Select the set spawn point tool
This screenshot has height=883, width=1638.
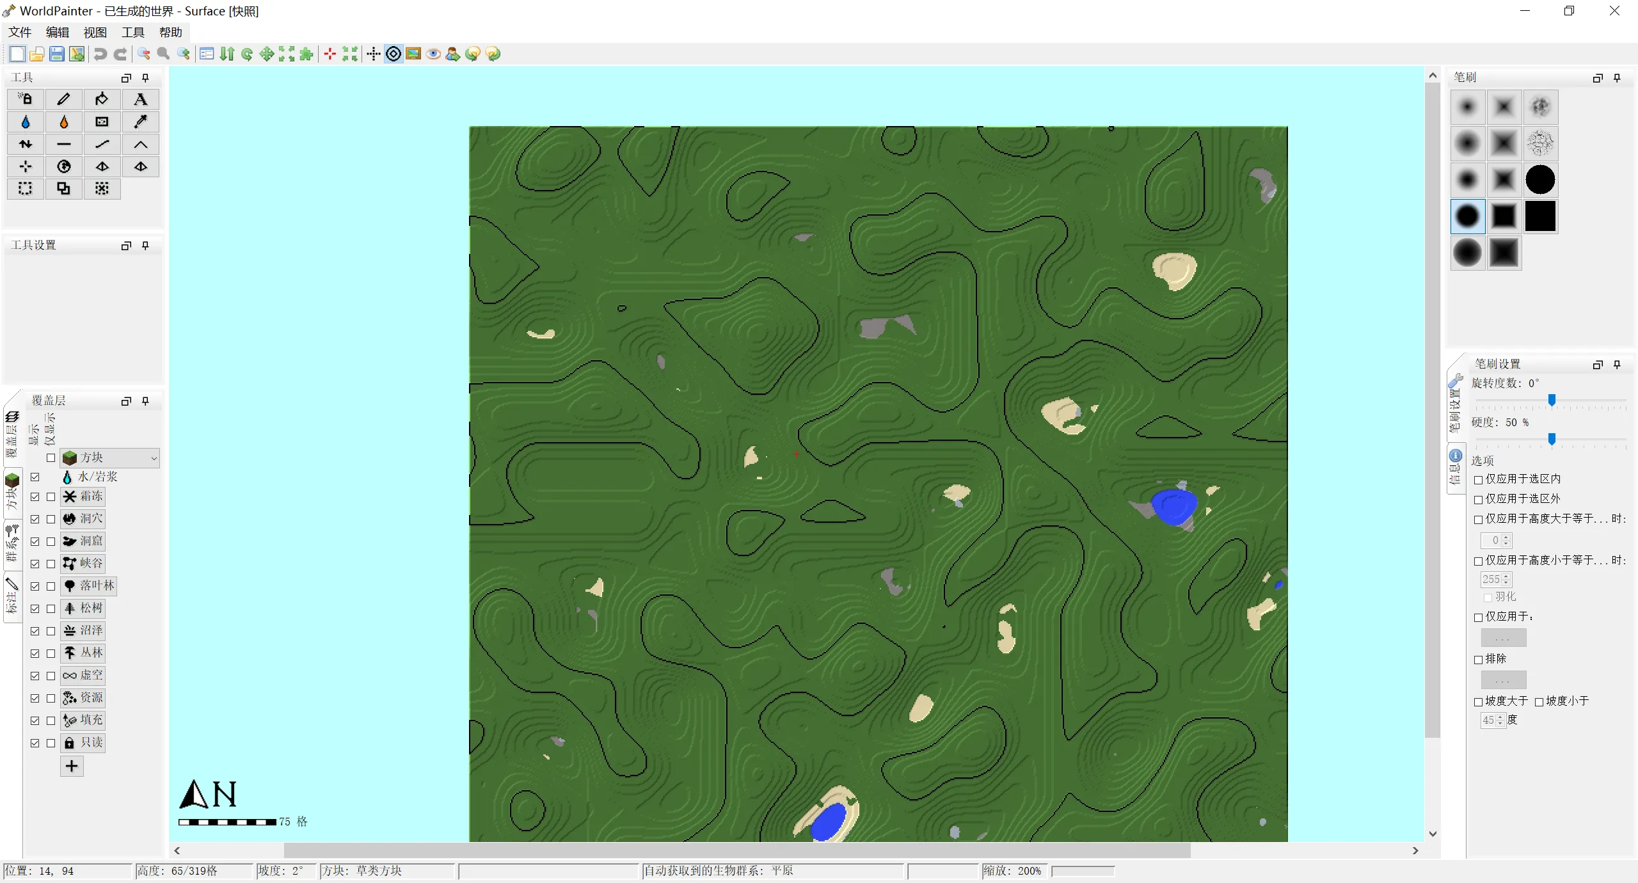[x=25, y=166]
